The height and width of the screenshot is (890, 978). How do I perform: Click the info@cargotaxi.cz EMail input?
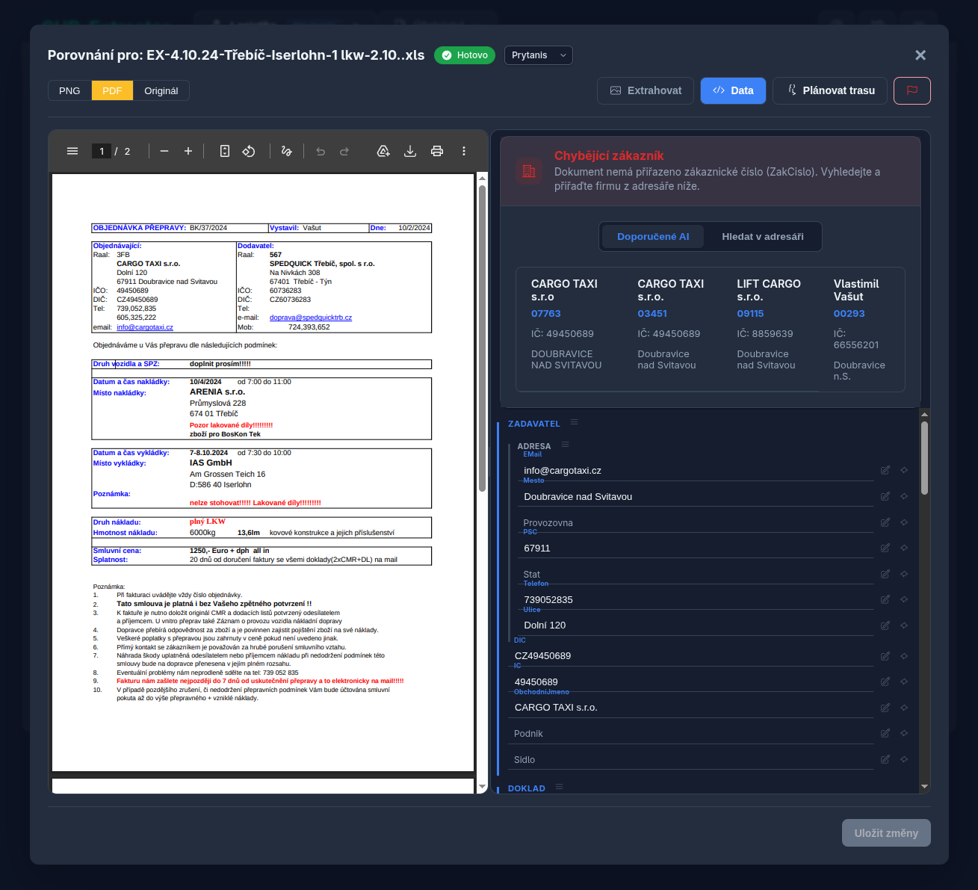696,470
